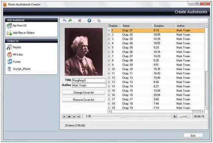Viewport: 213px width, 143px height.
Task: Skip to the next track
Action: click(x=79, y=116)
